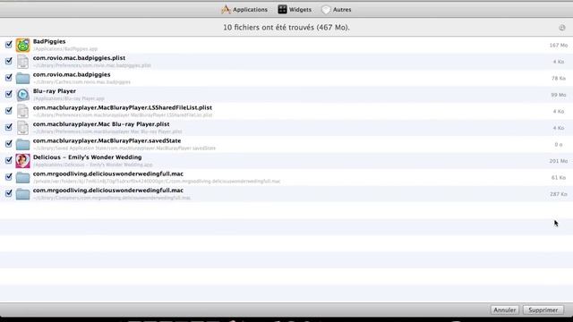Click the com.rovio.mac.badpiggies.plist file icon
The width and height of the screenshot is (573, 322).
(22, 62)
